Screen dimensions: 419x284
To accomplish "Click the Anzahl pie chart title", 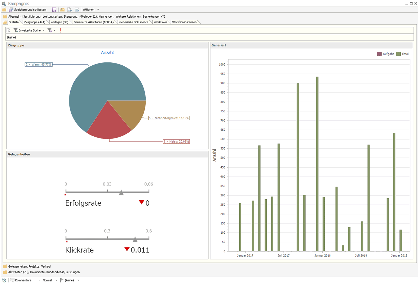I will coord(107,52).
